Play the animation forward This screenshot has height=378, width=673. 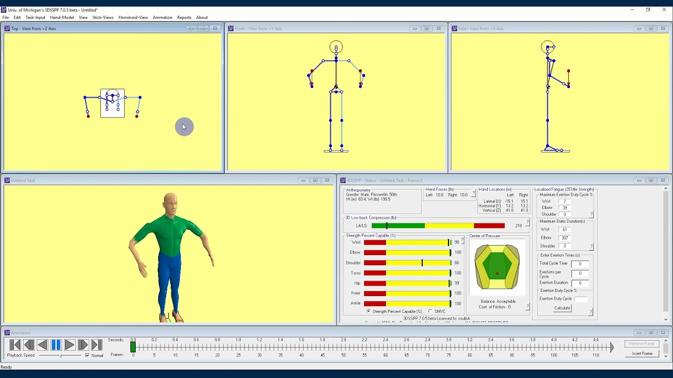pos(69,345)
